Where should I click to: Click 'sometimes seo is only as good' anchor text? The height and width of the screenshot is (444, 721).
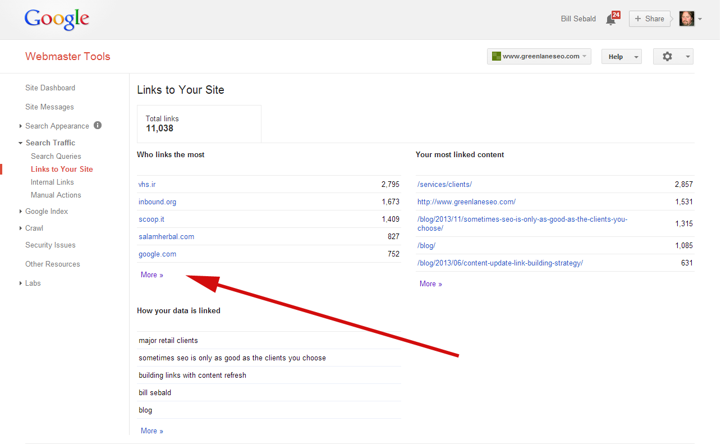(232, 358)
